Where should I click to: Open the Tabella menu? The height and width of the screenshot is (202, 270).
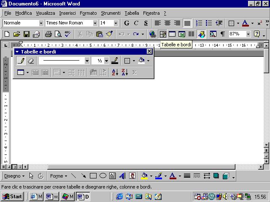[x=132, y=13]
